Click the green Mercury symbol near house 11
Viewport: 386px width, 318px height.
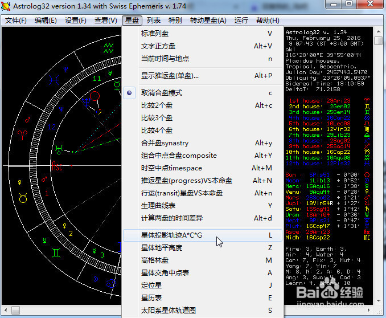click(117, 85)
